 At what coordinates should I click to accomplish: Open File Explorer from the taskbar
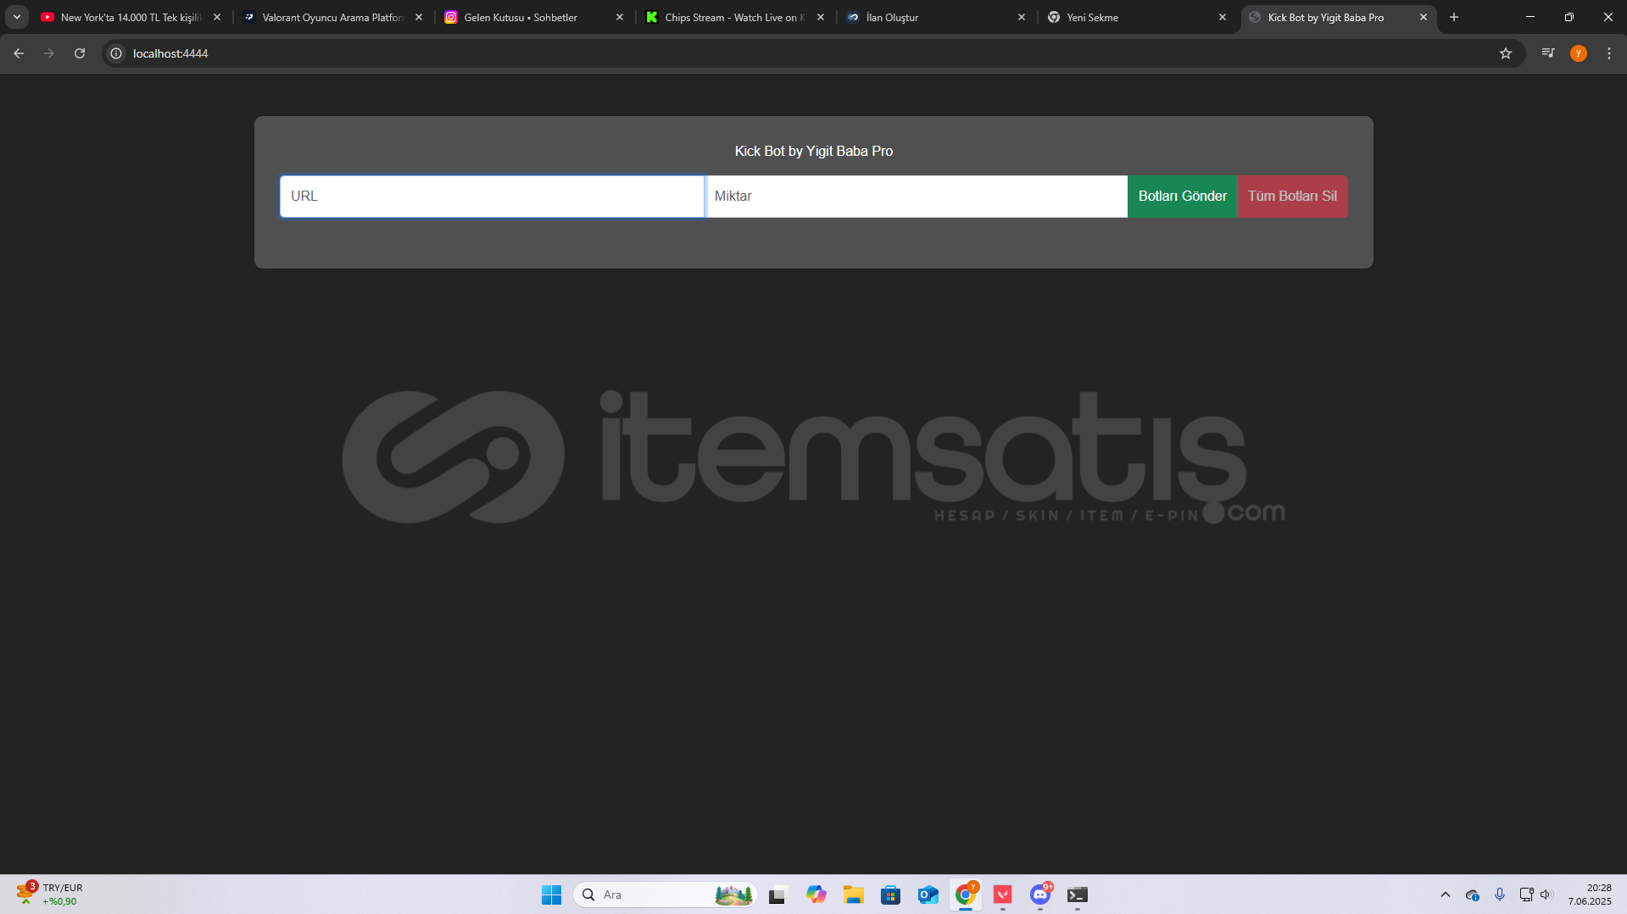853,895
